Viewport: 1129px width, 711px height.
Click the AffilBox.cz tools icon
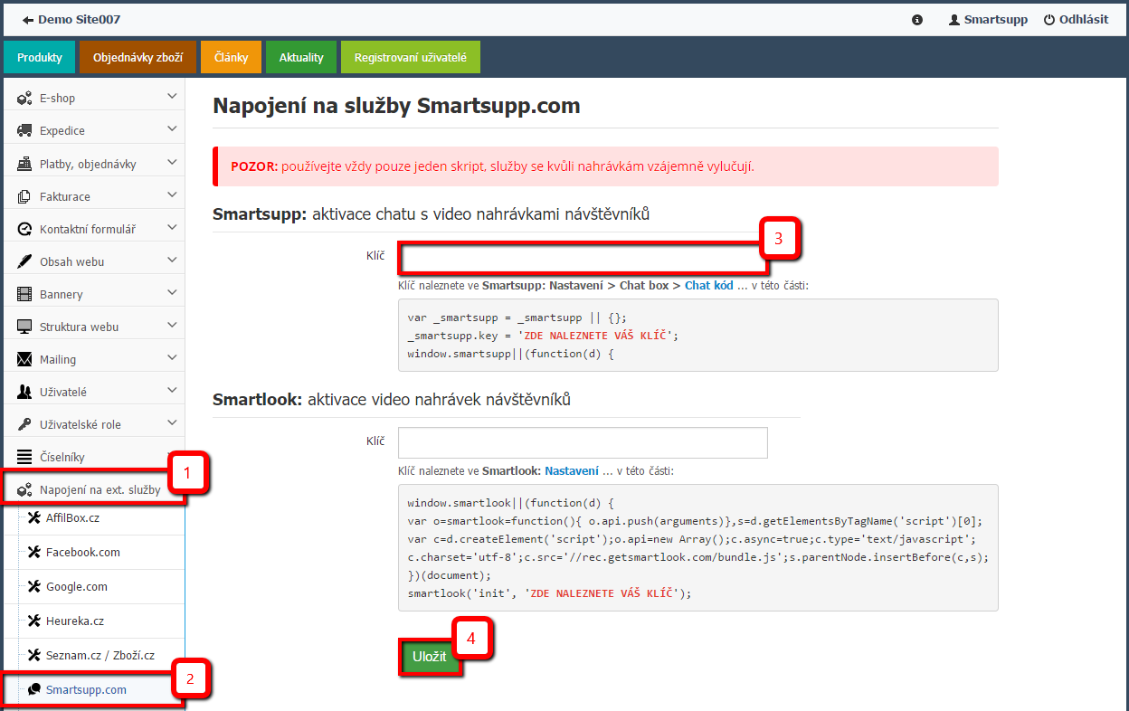pos(34,517)
